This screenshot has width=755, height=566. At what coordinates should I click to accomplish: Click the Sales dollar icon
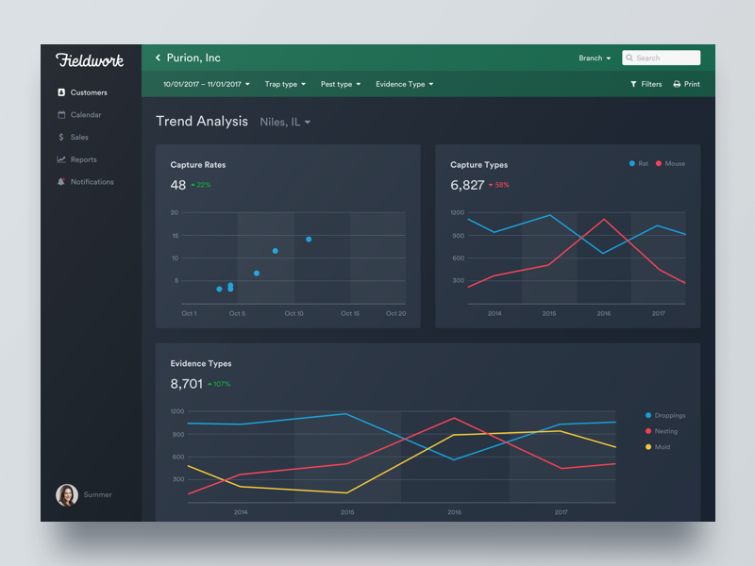tap(59, 137)
